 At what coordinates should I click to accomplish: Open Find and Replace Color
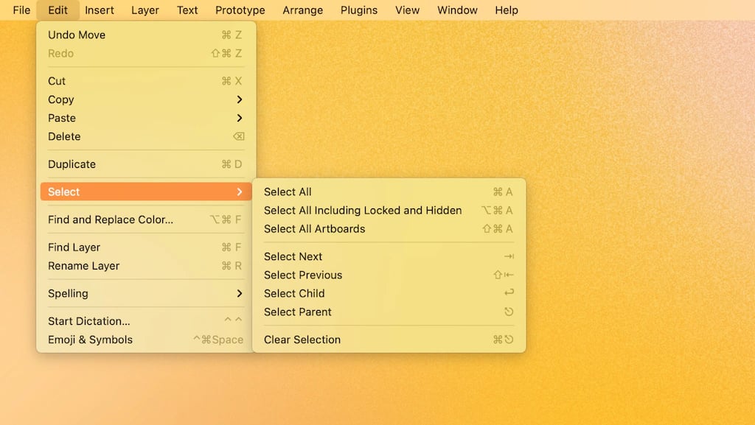146,219
